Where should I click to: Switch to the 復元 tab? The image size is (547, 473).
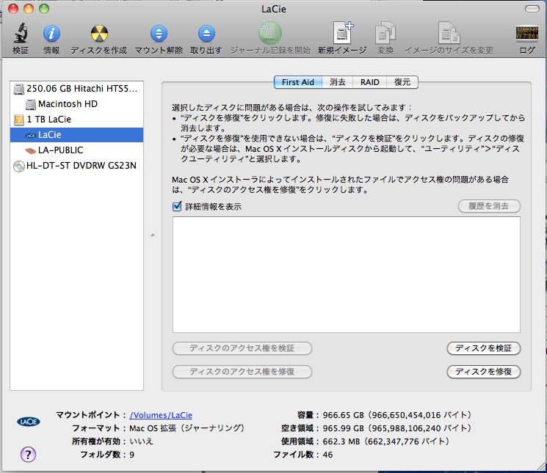402,82
